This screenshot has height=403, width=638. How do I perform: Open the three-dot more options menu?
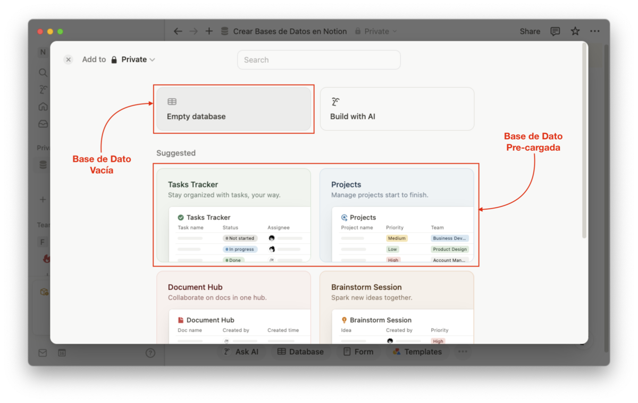coord(595,31)
